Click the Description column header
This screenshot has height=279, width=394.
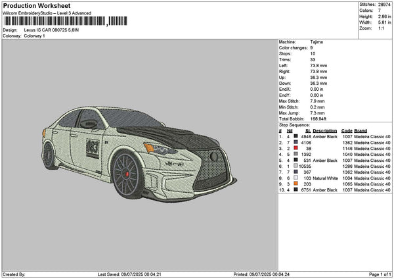[324, 130]
